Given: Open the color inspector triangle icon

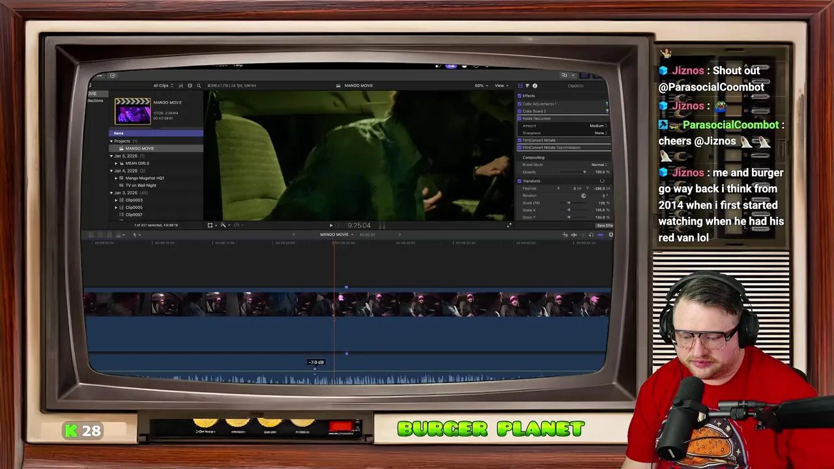Looking at the screenshot, I should (527, 86).
